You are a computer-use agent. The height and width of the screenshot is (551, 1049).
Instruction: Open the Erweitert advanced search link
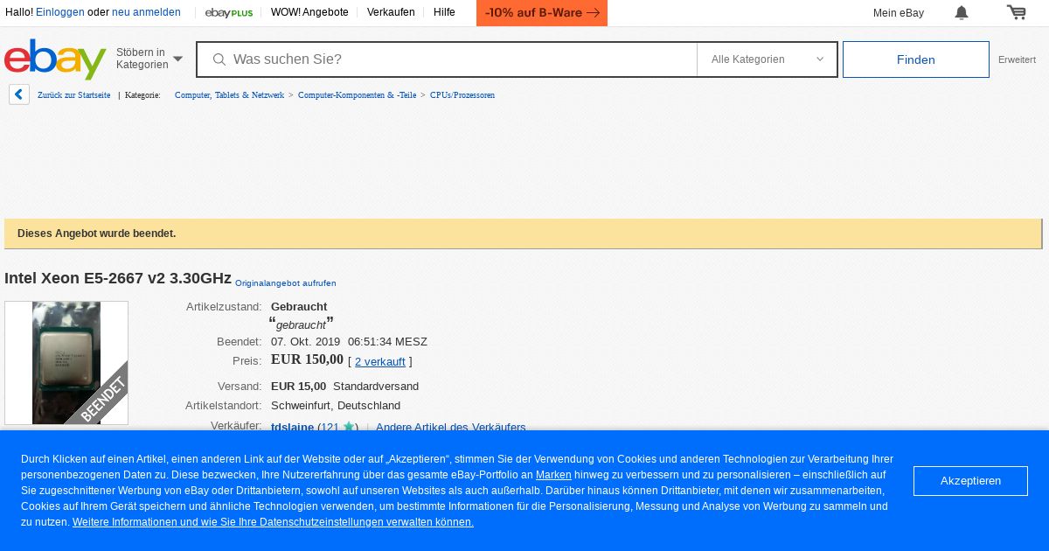click(x=1017, y=59)
